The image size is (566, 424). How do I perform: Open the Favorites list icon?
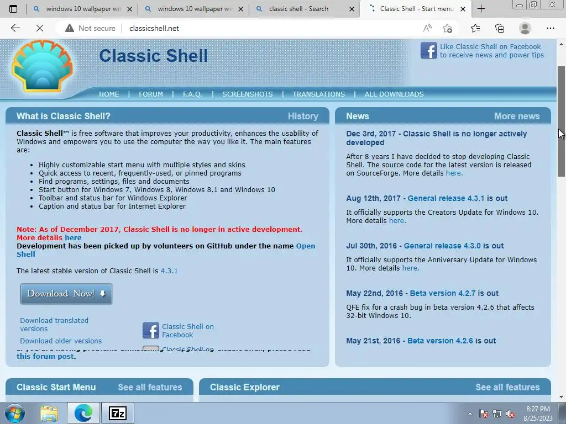click(x=475, y=28)
